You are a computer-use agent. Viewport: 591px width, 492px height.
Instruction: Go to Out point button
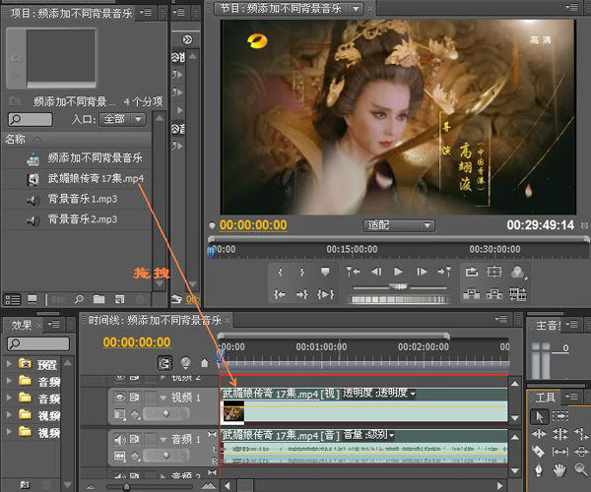pos(302,294)
